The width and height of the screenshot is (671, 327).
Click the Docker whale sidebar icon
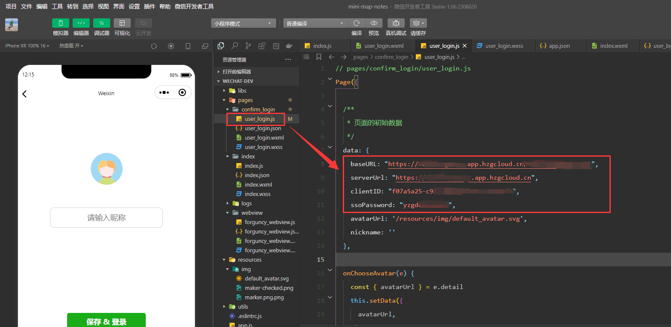click(289, 46)
